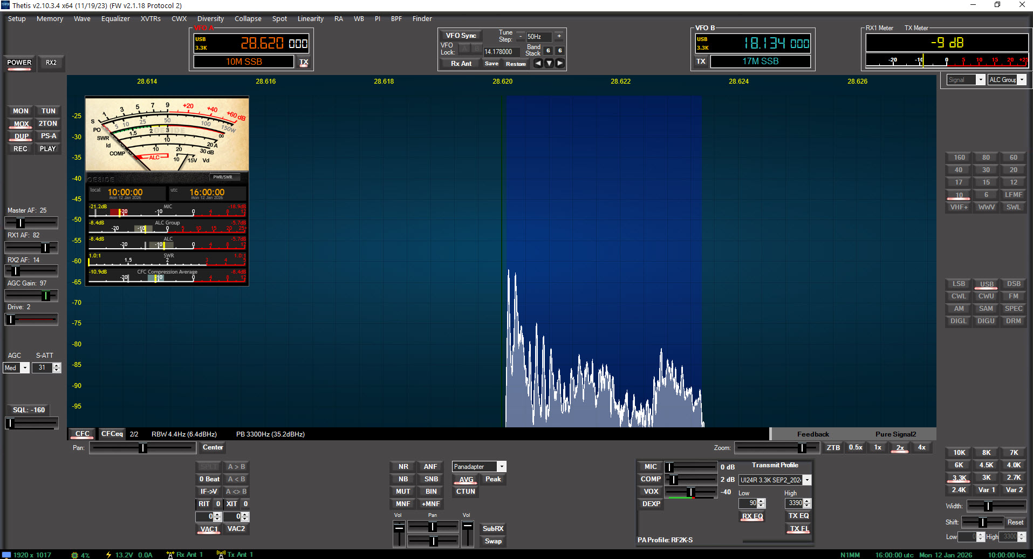The width and height of the screenshot is (1033, 559).
Task: Select the 3.3K filter width
Action: coord(958,478)
